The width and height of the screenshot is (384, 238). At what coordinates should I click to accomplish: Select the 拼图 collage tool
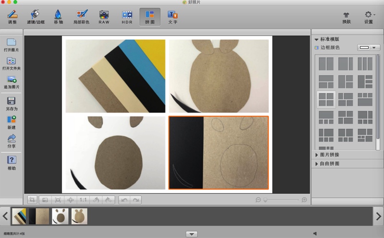pyautogui.click(x=150, y=17)
